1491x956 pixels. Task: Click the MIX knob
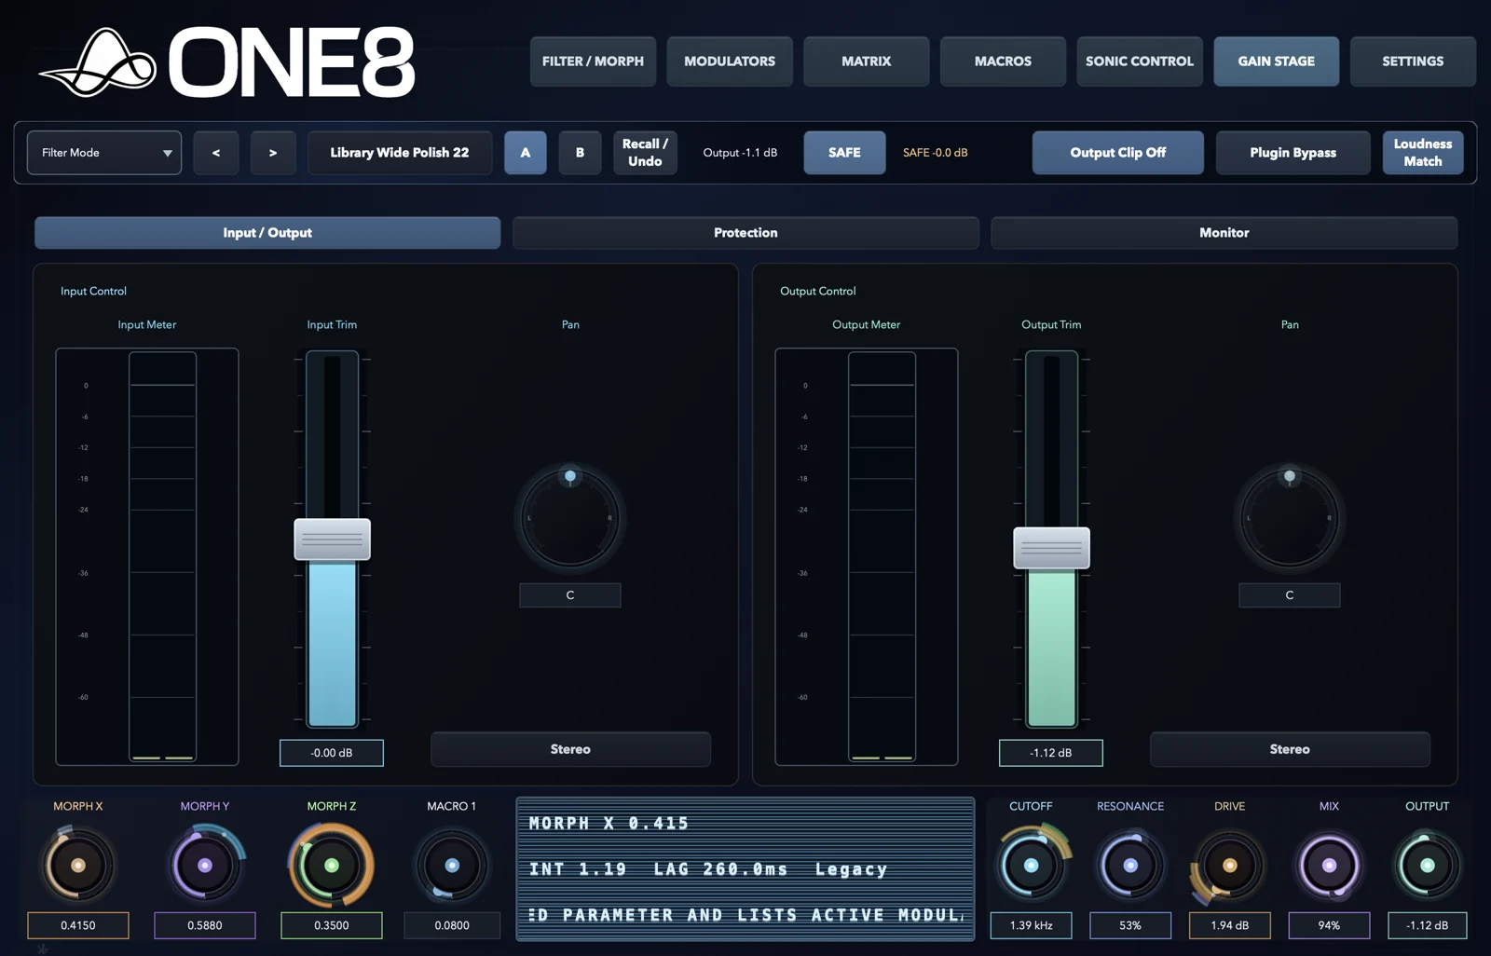pos(1329,866)
